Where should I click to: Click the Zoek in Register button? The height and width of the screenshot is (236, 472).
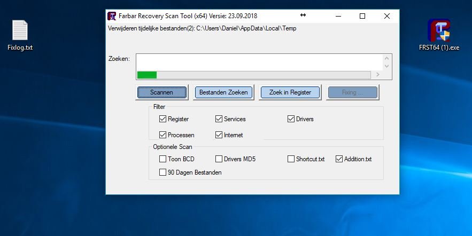pos(290,92)
